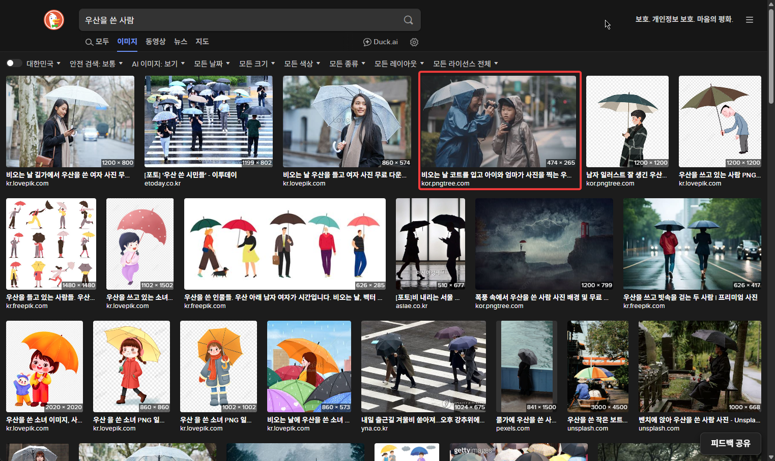Click the magnifier search icon in search box
Viewport: 775px width, 461px height.
coord(408,20)
